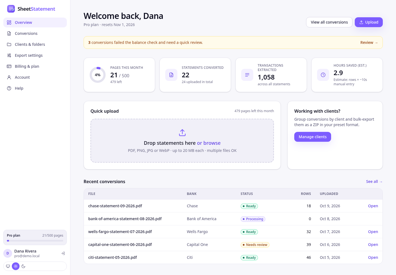Click the 4% pages donut progress ring

(98, 75)
